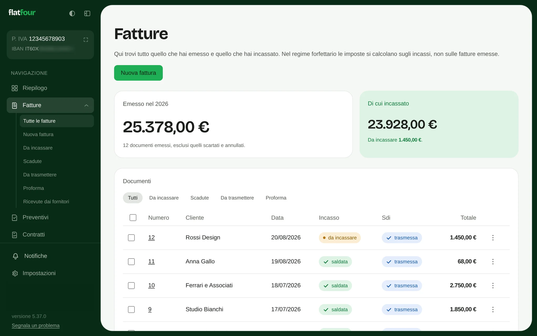Open the Segnala un problema link
The image size is (537, 336).
pyautogui.click(x=36, y=325)
